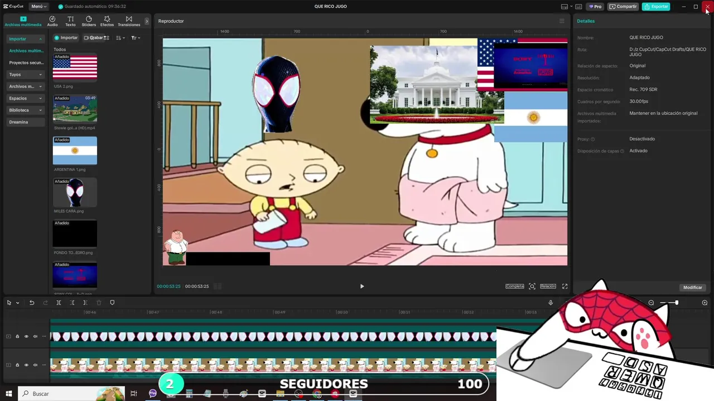Redo the last edit
Screen dimensions: 714x401
point(45,302)
